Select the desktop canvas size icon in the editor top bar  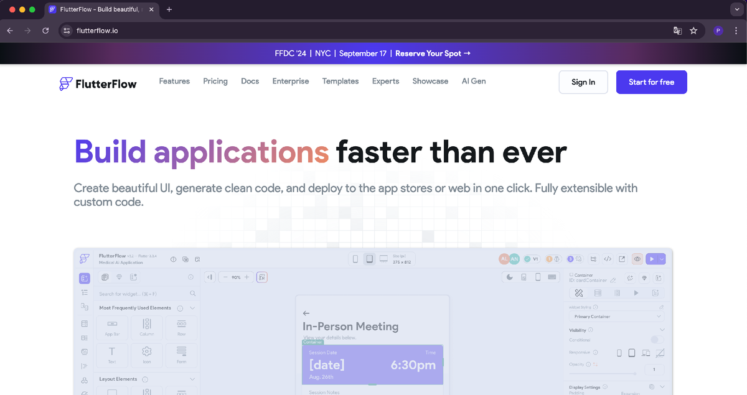[x=383, y=258]
